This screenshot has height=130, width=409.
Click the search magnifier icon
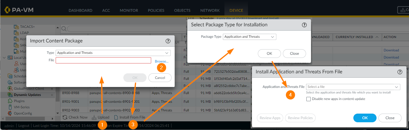(x=64, y=29)
